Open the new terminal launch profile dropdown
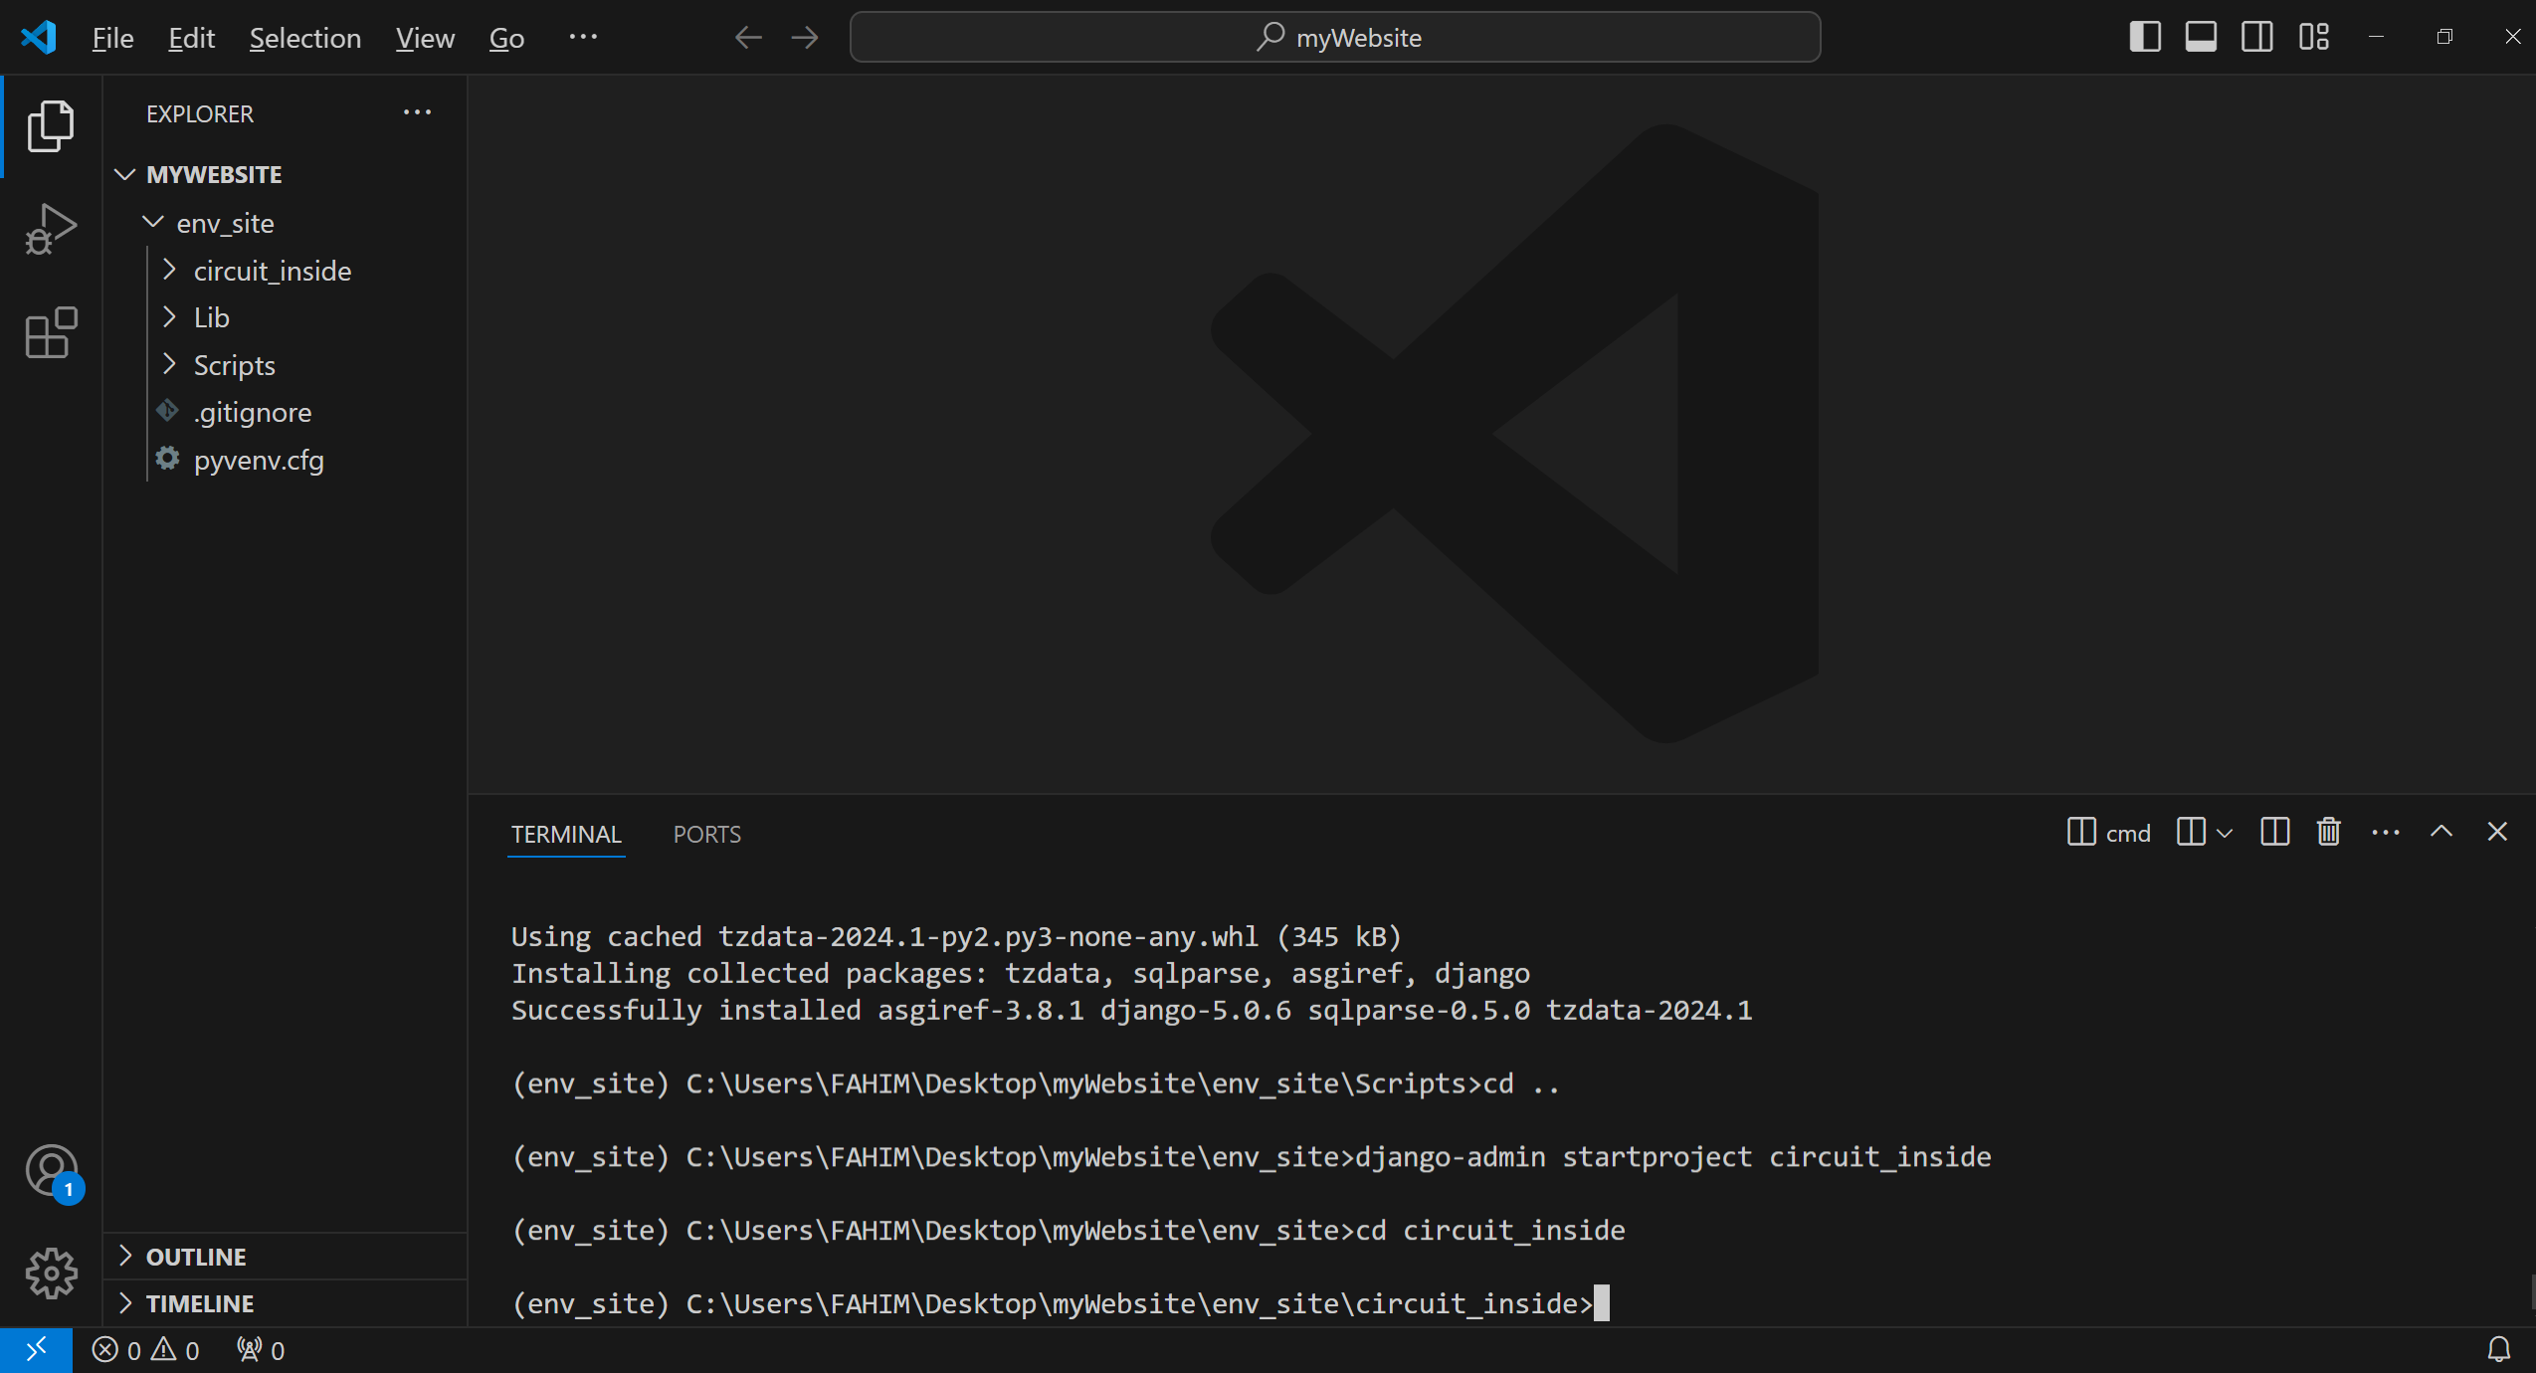Image resolution: width=2536 pixels, height=1373 pixels. 2225,833
